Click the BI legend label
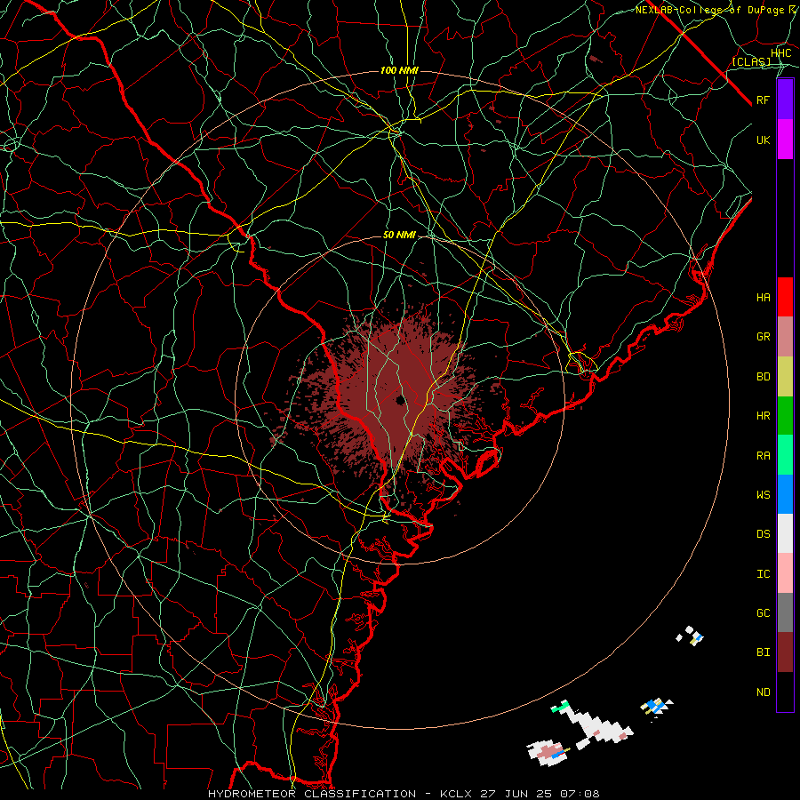 point(763,652)
